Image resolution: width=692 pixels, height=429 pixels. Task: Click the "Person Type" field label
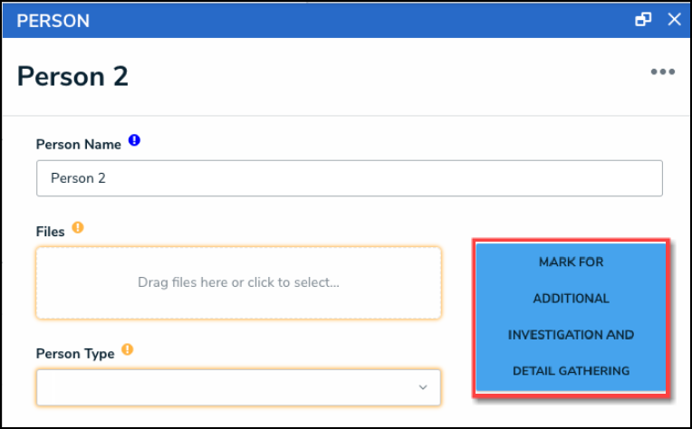point(75,353)
